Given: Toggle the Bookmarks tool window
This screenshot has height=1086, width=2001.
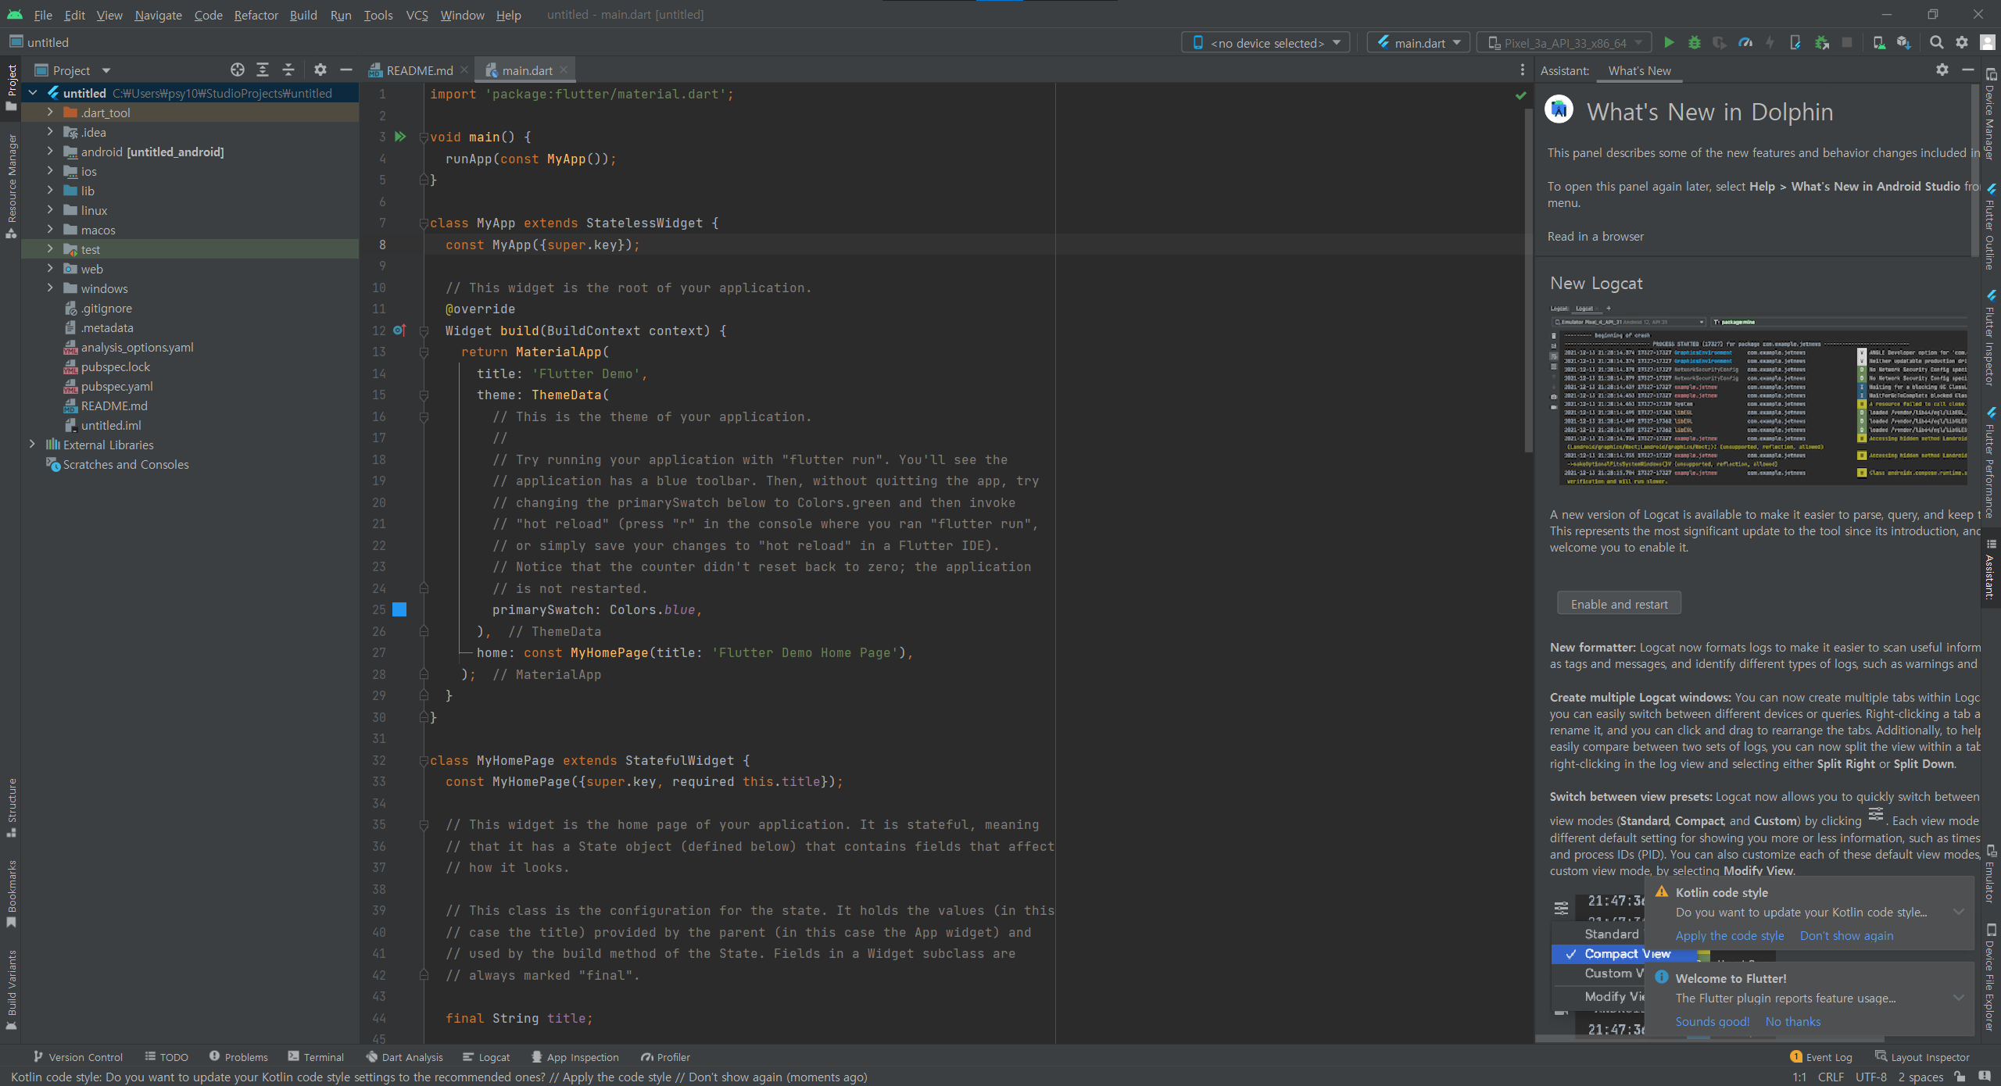Looking at the screenshot, I should [x=11, y=894].
